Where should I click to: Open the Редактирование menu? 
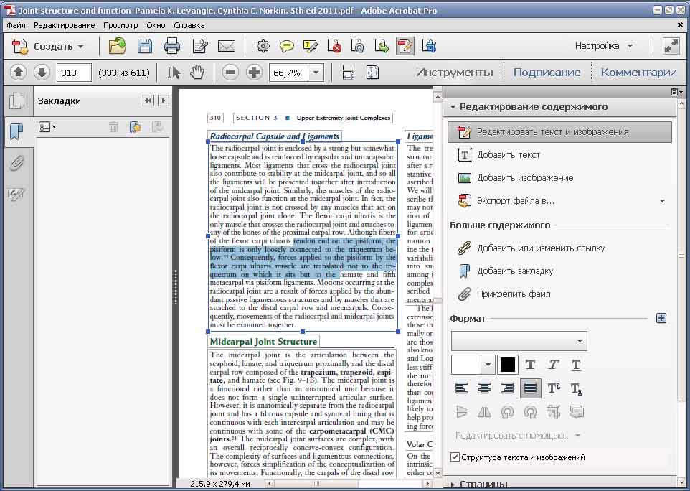(65, 25)
